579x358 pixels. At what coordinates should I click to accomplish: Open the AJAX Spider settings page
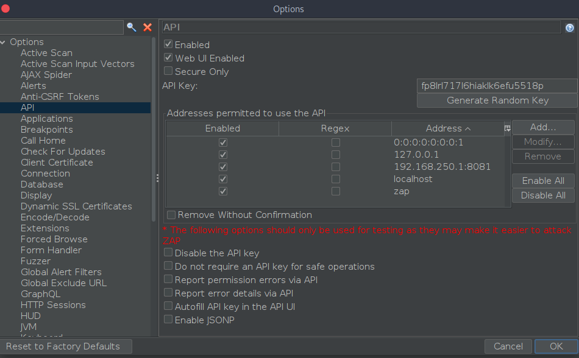46,74
